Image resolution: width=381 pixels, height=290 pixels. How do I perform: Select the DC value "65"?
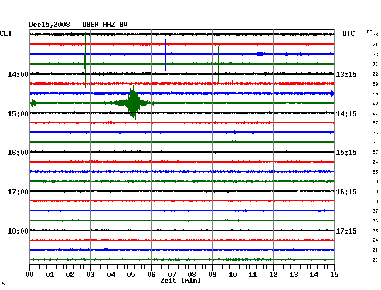pyautogui.click(x=375, y=231)
